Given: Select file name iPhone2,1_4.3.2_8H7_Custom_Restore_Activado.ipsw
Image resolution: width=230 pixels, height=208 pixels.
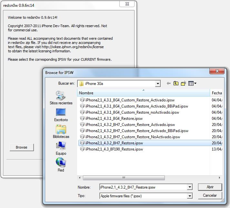Looking at the screenshot, I should tap(130, 125).
